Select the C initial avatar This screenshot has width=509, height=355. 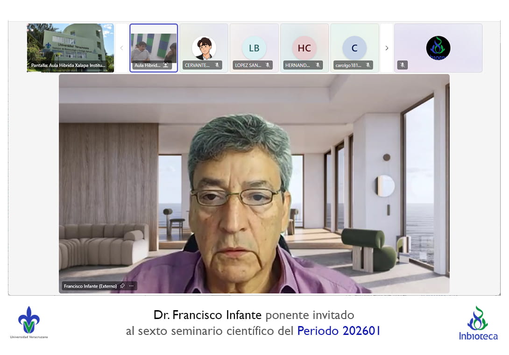[354, 48]
